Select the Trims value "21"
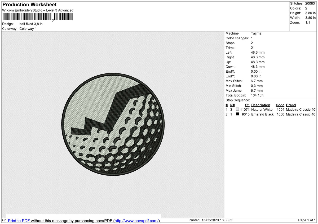 click(x=253, y=48)
